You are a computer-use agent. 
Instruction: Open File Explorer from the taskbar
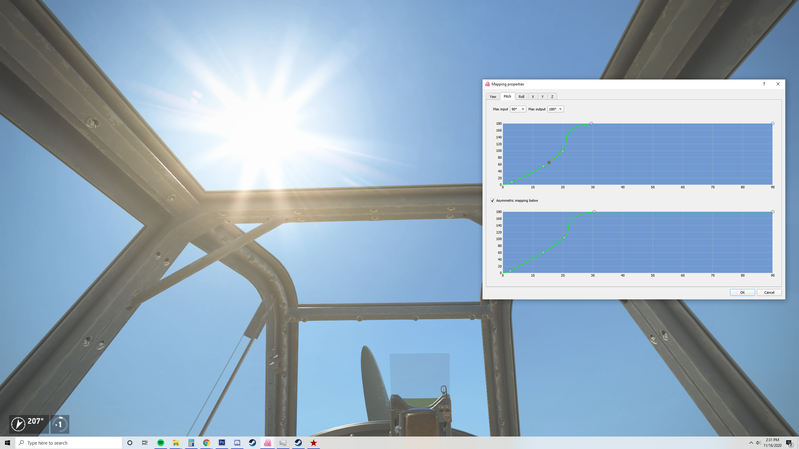[x=176, y=443]
